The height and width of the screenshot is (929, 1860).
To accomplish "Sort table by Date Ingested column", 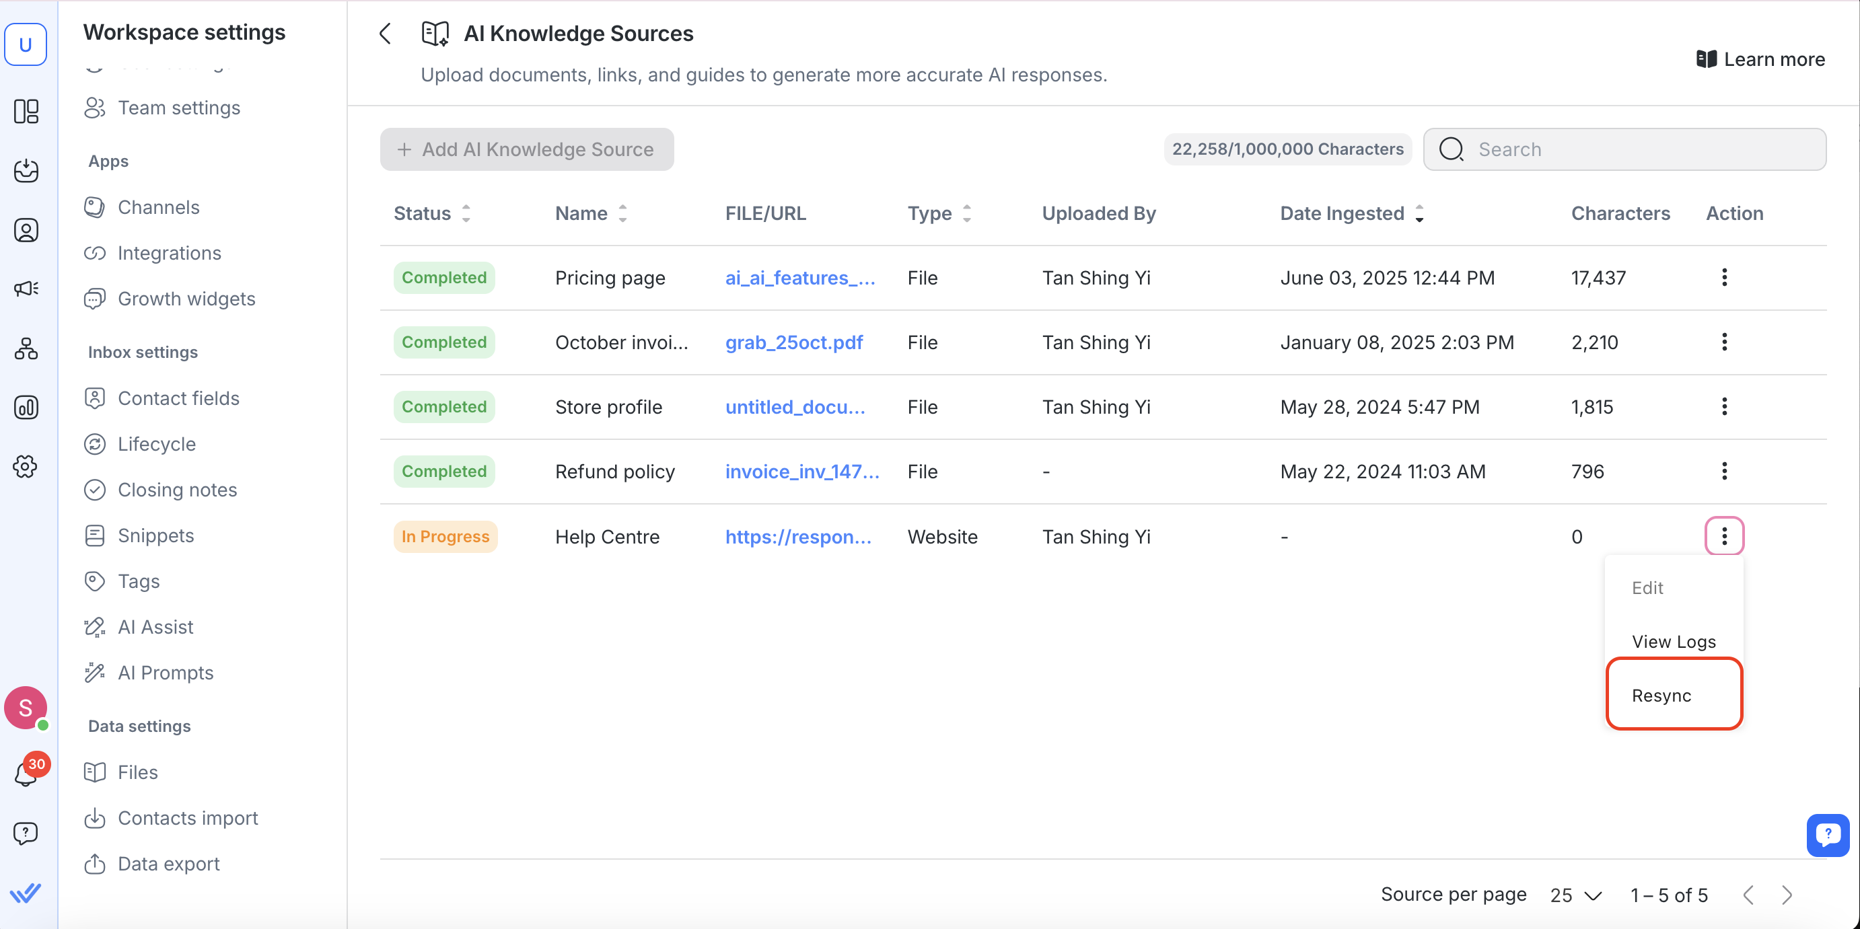I will (x=1419, y=214).
